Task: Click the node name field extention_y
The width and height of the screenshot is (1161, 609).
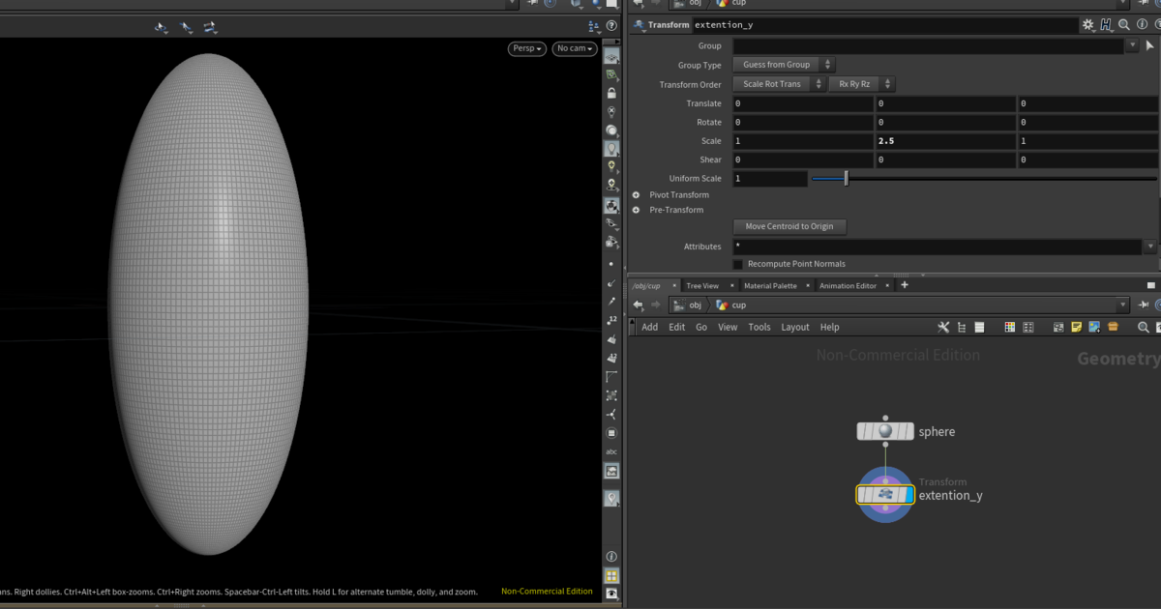Action: [884, 25]
